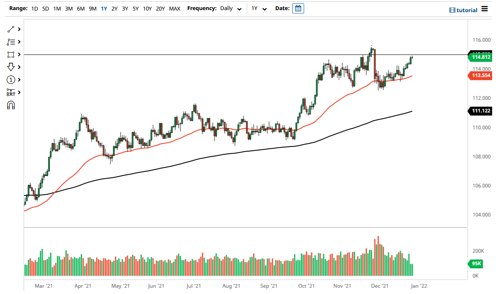Switch range to MAX
The width and height of the screenshot is (496, 294).
(x=175, y=8)
